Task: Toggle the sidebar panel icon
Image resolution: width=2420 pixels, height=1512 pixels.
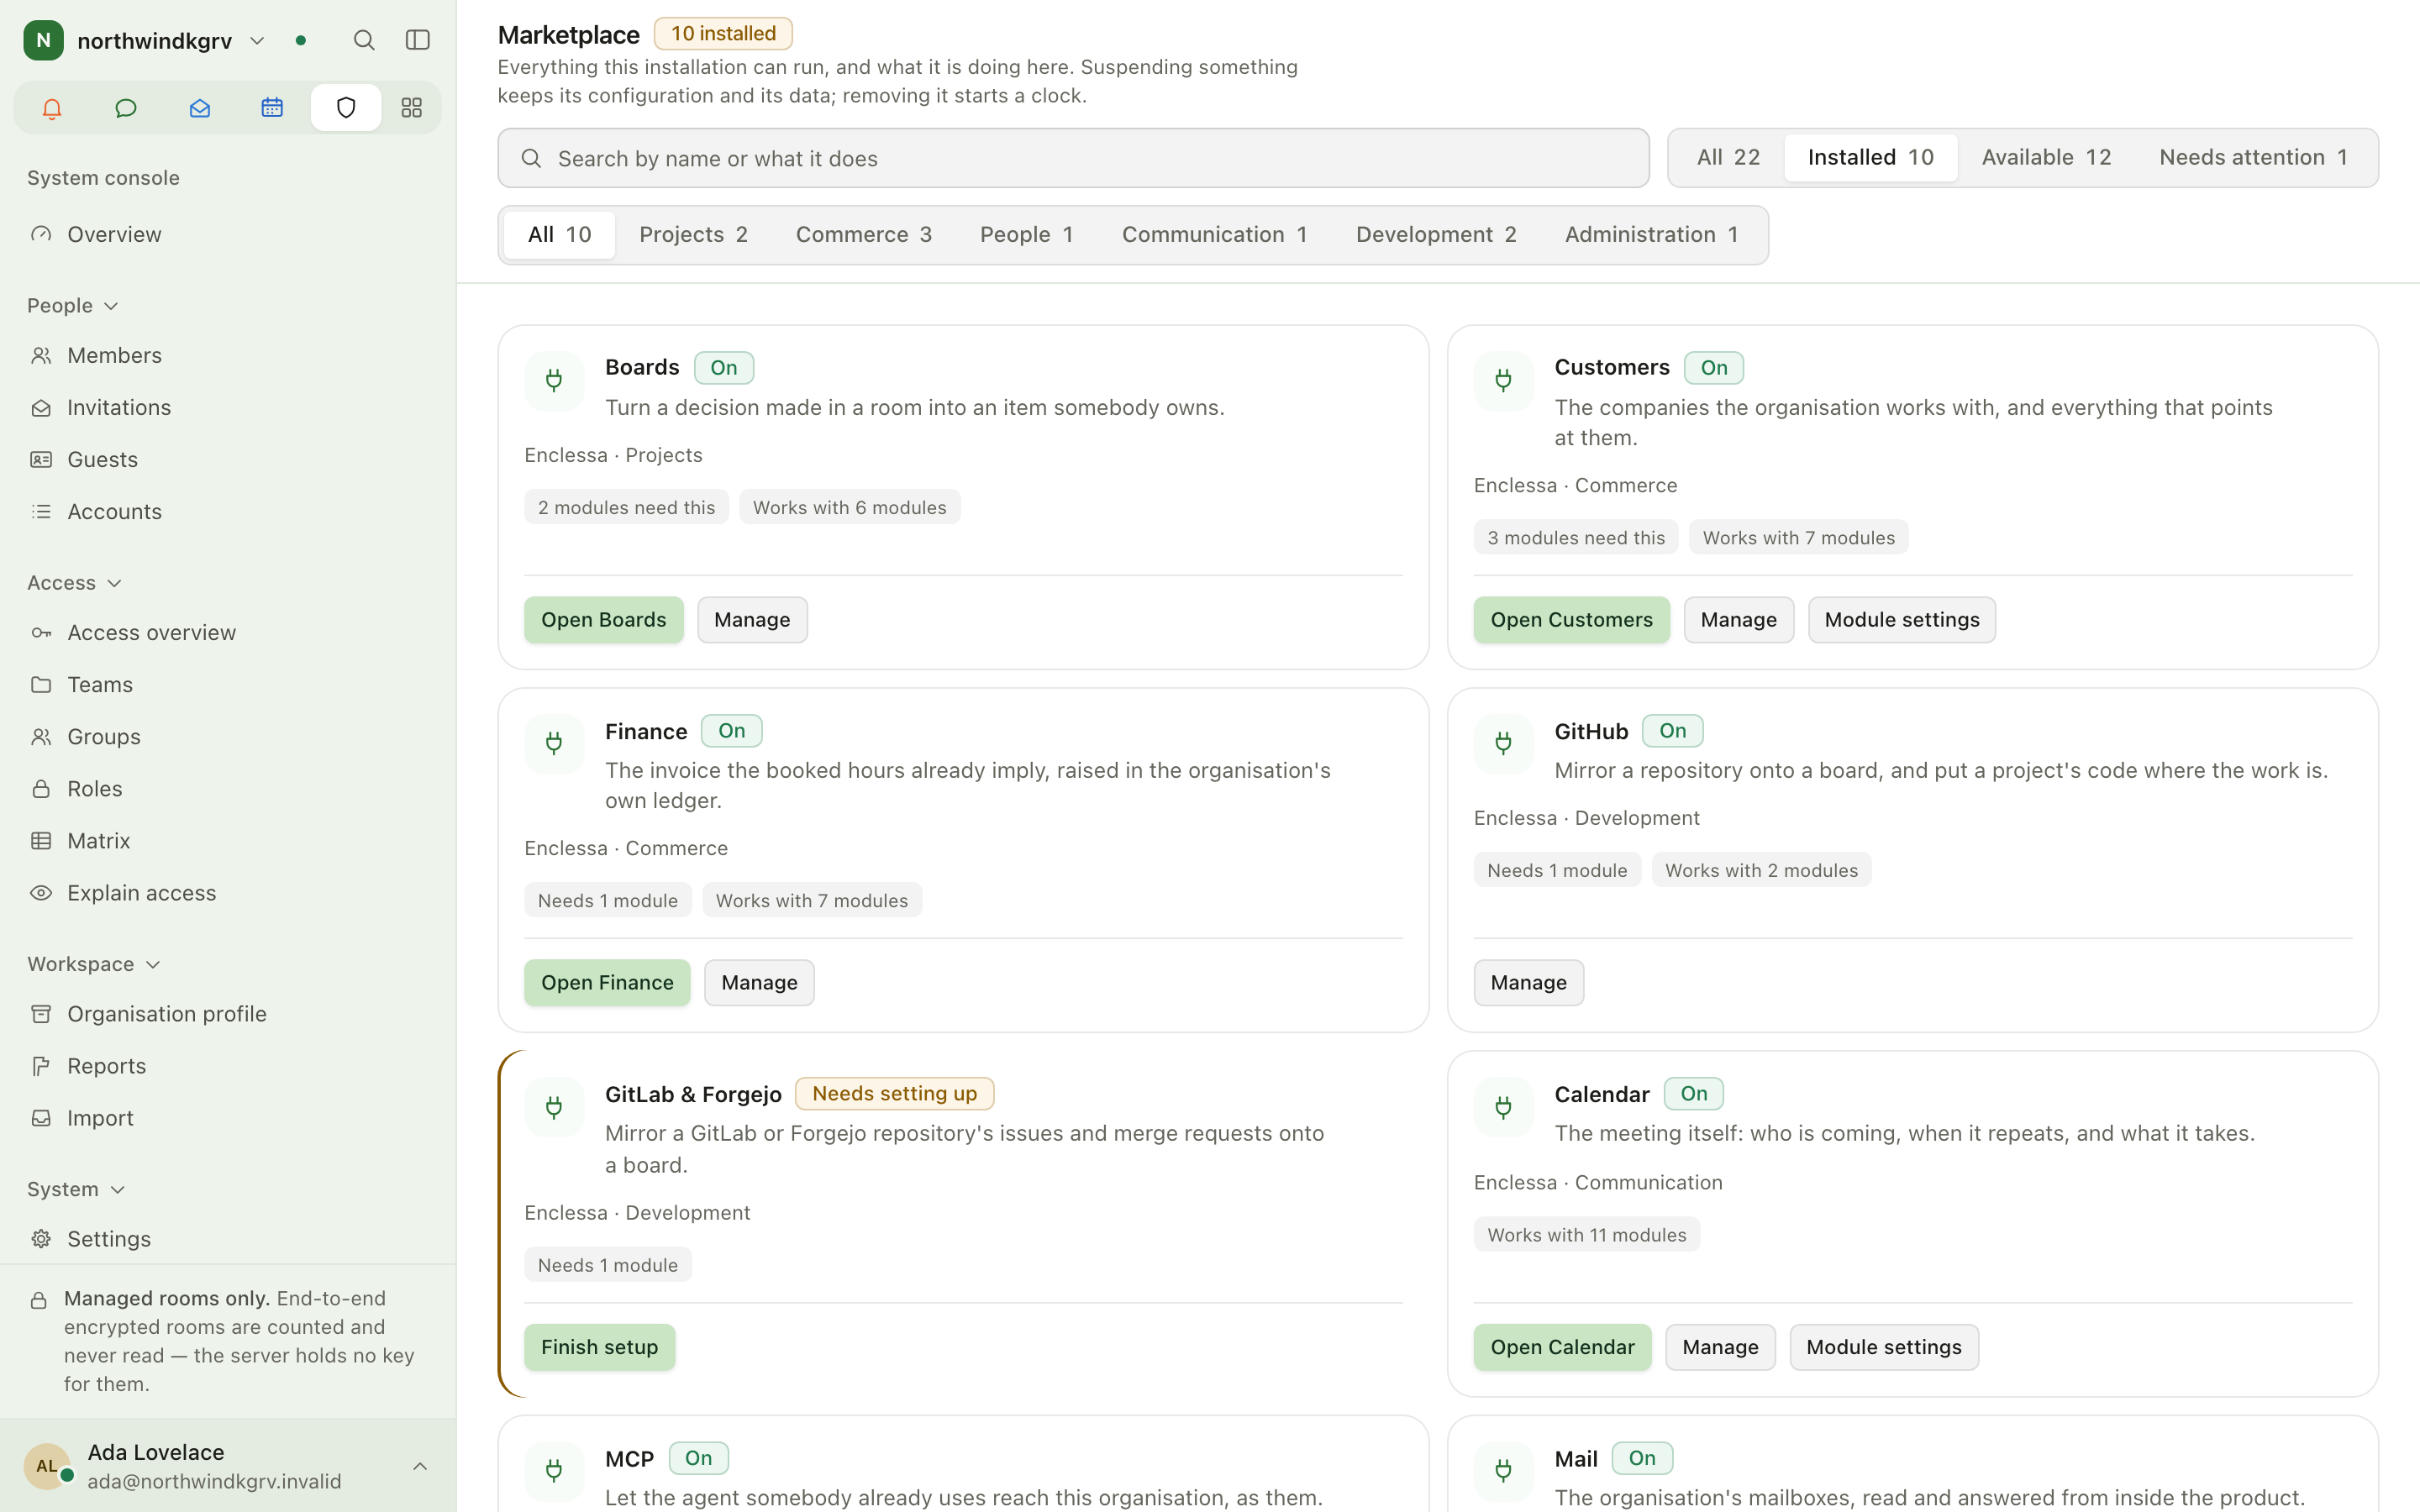Action: coord(417,40)
